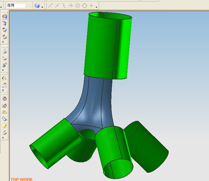The width and height of the screenshot is (209, 181).
Task: Click the block with vertical dimension arrow icon
Action: (x=4, y=51)
